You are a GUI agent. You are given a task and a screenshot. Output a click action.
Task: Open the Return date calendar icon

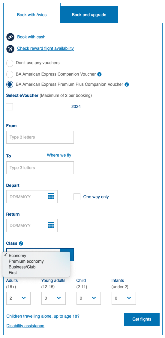click(x=51, y=226)
